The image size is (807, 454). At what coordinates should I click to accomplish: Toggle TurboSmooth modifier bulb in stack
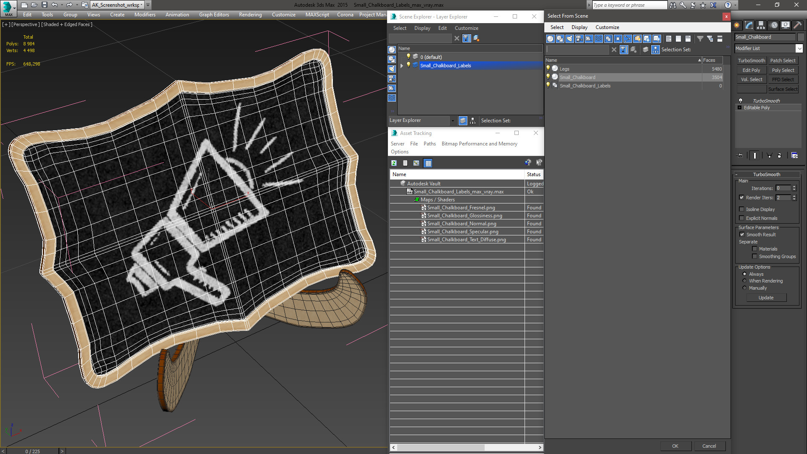pos(741,101)
